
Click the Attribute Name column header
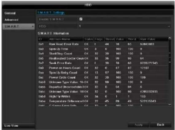66,39
